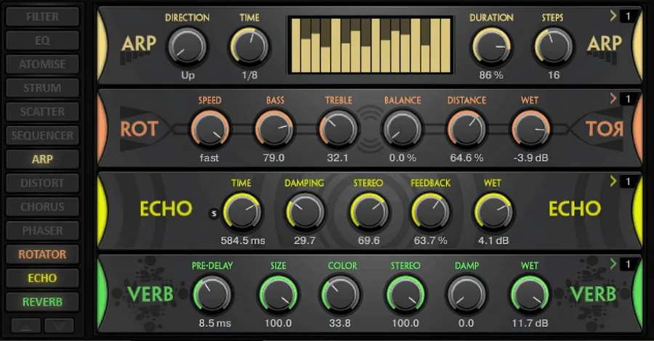654x341 pixels.
Task: Select the Distort effect button
Action: tap(43, 184)
